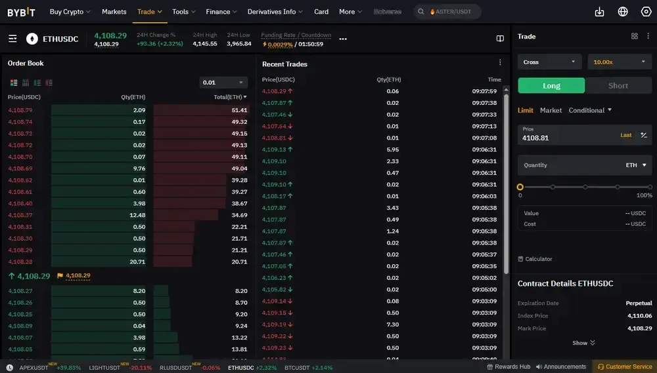This screenshot has height=373, width=657.
Task: Click the clock icon in bottom ticker
Action: [x=10, y=368]
